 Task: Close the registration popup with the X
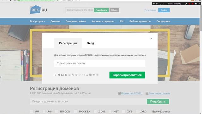coord(151,39)
